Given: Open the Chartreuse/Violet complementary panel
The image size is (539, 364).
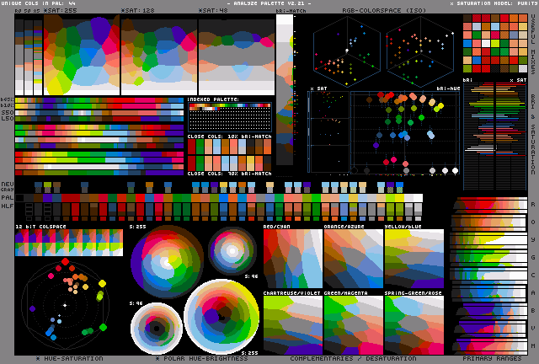Looking at the screenshot, I should click(293, 325).
